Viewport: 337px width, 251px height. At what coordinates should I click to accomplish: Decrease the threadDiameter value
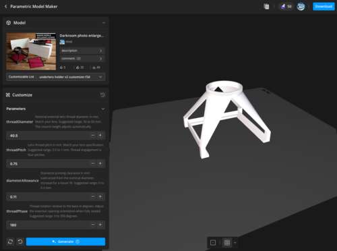click(93, 136)
